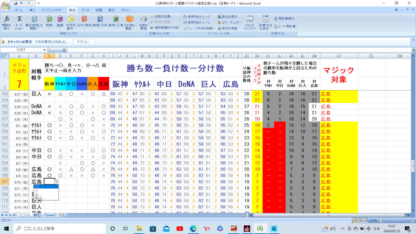Choose × in the cell dropdown list
Image resolution: width=416 pixels, height=234 pixels.
point(46,190)
